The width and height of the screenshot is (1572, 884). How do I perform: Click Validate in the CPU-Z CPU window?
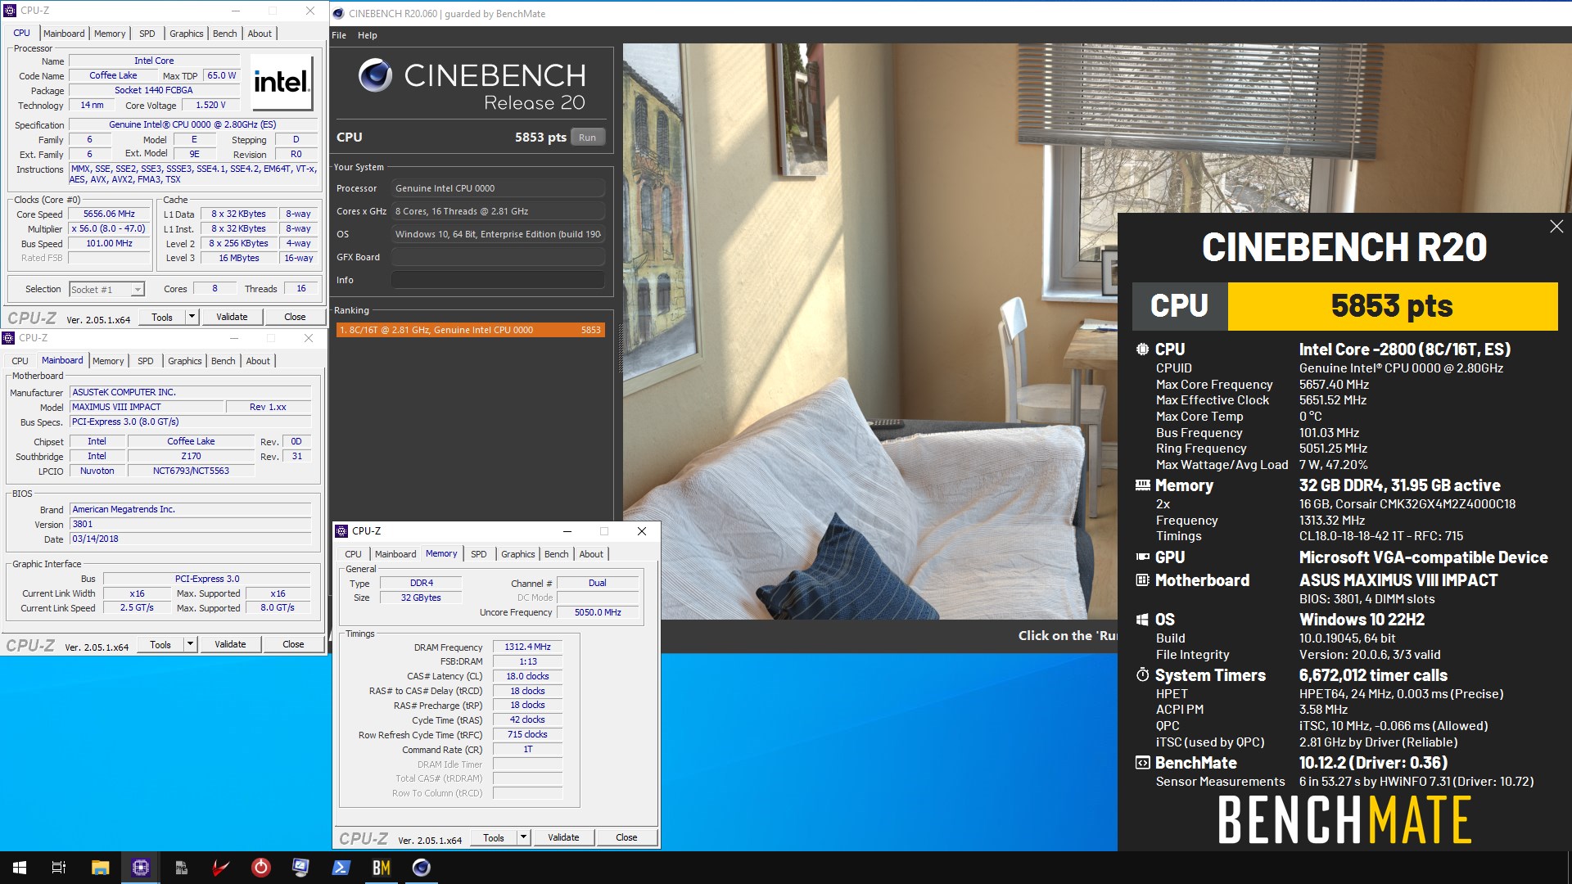(232, 317)
